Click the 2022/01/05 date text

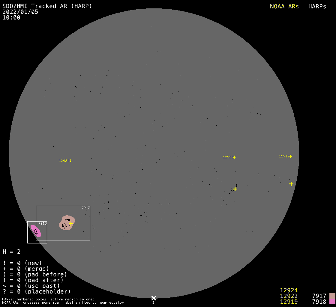20,12
